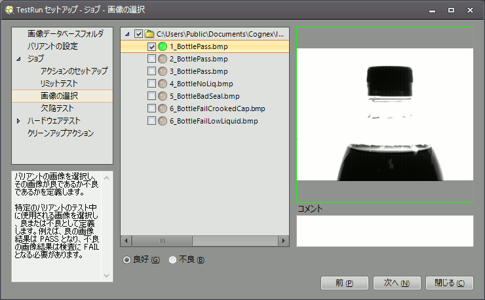Click status icon of second 2_BottlePass.bmp row
485x300 pixels.
point(163,59)
